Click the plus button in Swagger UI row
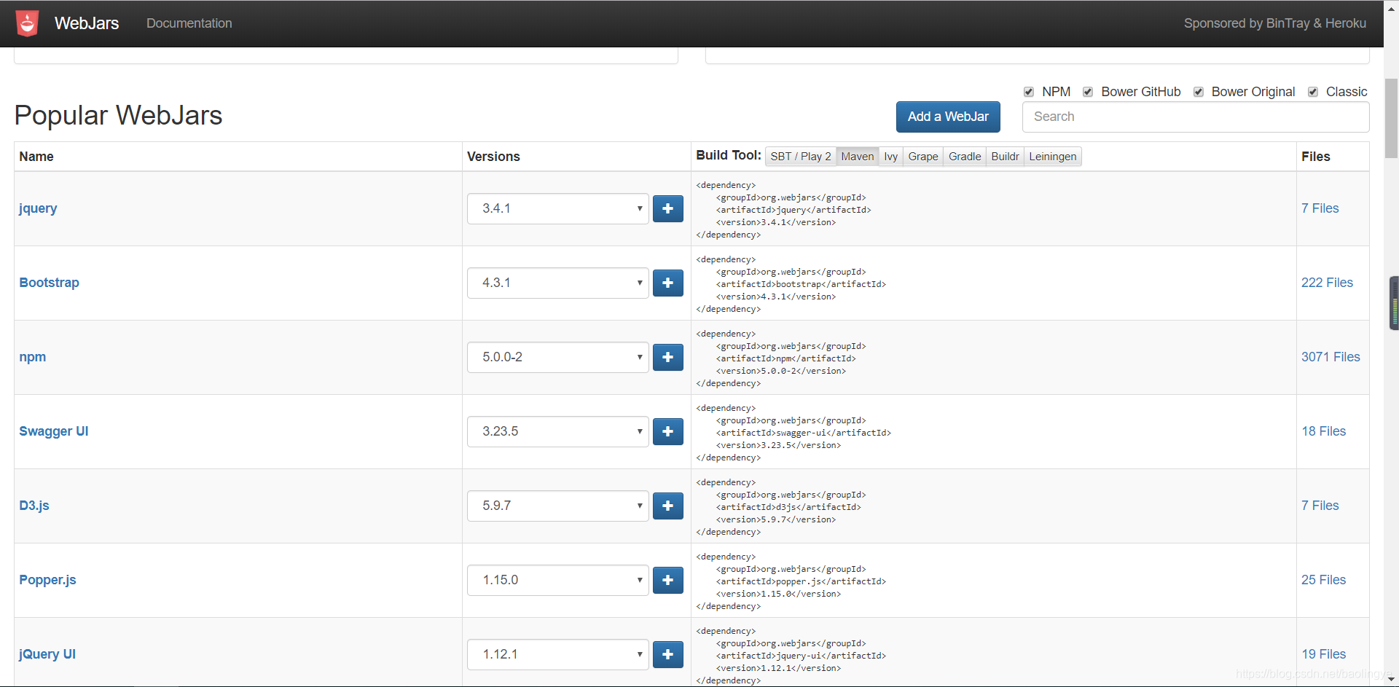The width and height of the screenshot is (1399, 687). (x=667, y=431)
